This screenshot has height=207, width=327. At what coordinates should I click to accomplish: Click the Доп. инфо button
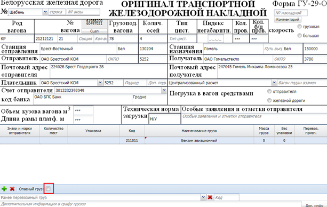(314, 205)
